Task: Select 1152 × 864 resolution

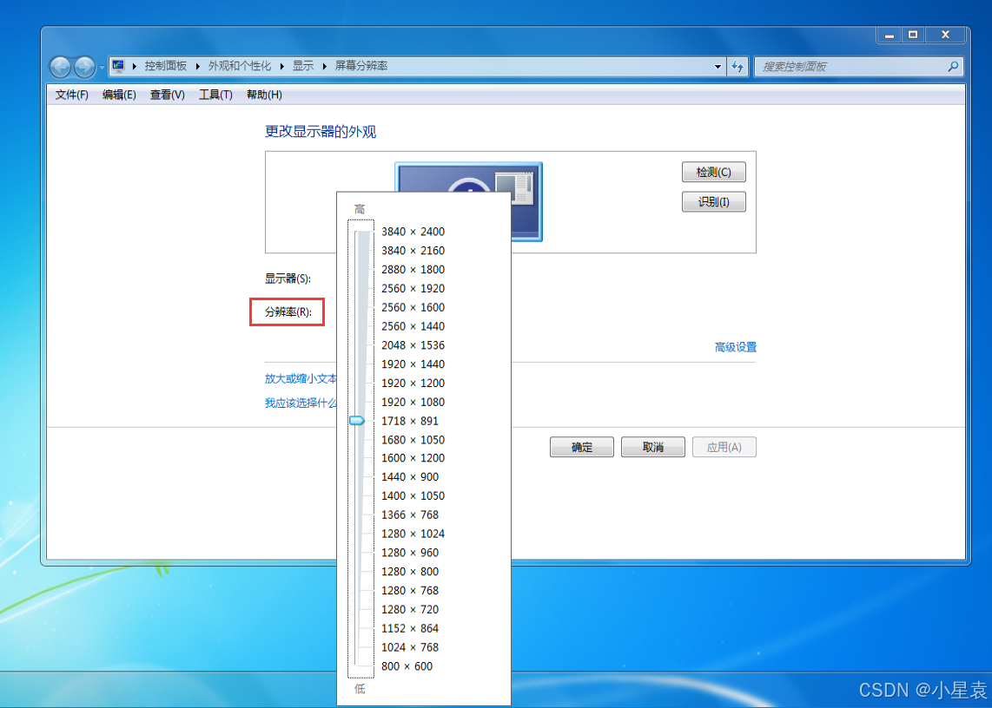Action: [409, 628]
